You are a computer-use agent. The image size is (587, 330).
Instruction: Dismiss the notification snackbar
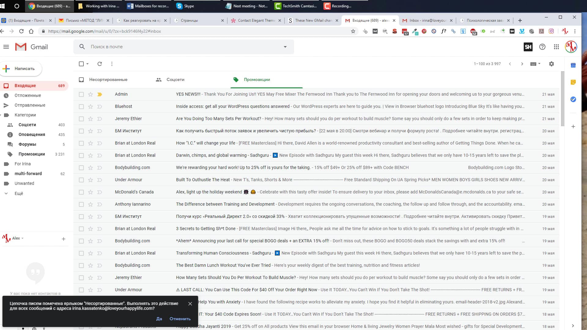pyautogui.click(x=190, y=303)
